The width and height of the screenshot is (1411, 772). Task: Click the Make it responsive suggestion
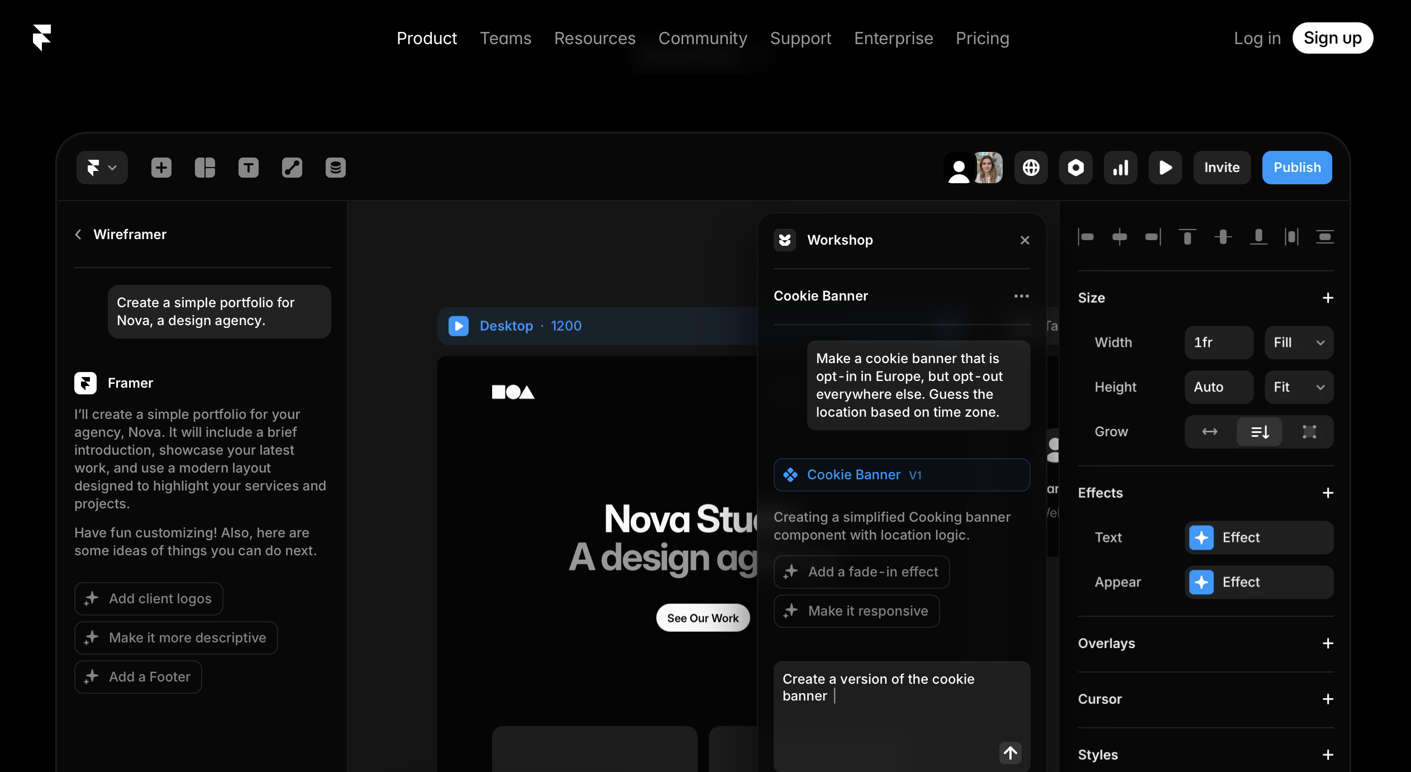(x=856, y=611)
